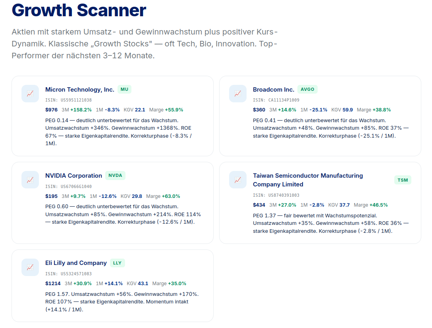Open the NVIDIA Corporation title link
The image size is (432, 328).
click(73, 176)
